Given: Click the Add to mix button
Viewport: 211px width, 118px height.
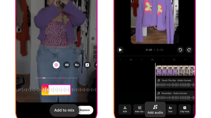Looking at the screenshot, I should tap(64, 110).
